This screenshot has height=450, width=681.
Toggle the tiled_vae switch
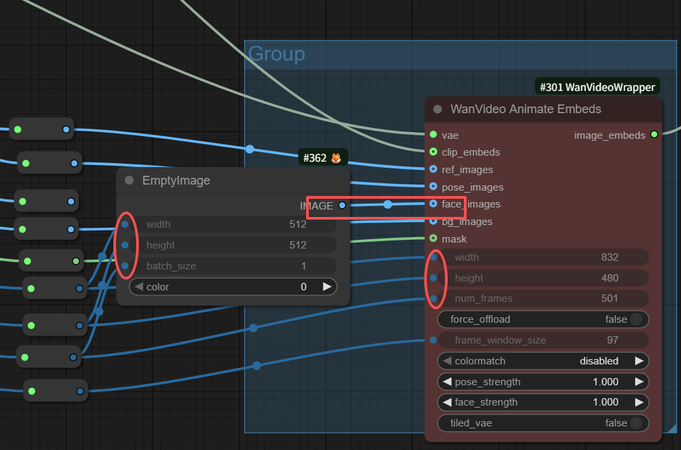(635, 423)
